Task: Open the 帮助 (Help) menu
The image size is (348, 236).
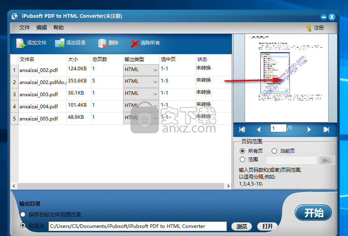Action: pyautogui.click(x=59, y=27)
